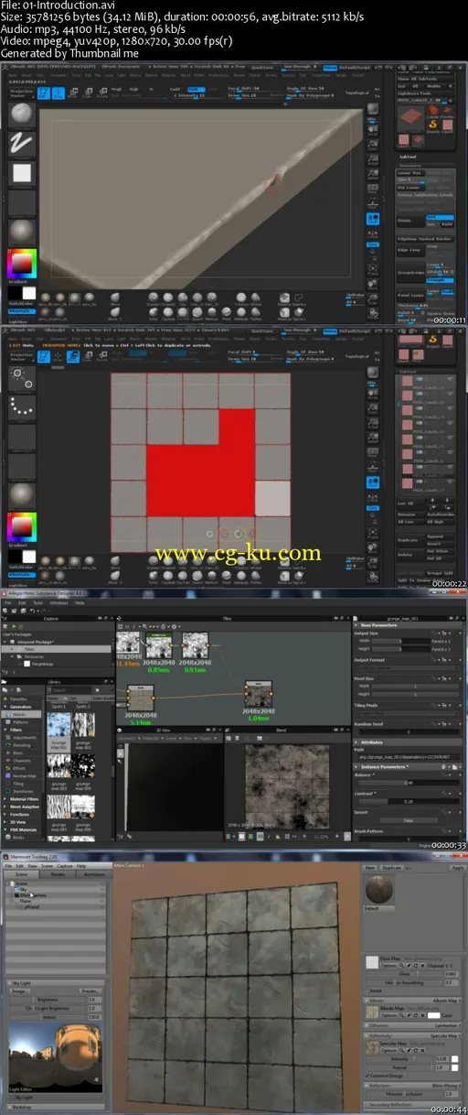468x1115 pixels.
Task: Adjust the Balance slider in Instance Parameters
Action: point(409,783)
